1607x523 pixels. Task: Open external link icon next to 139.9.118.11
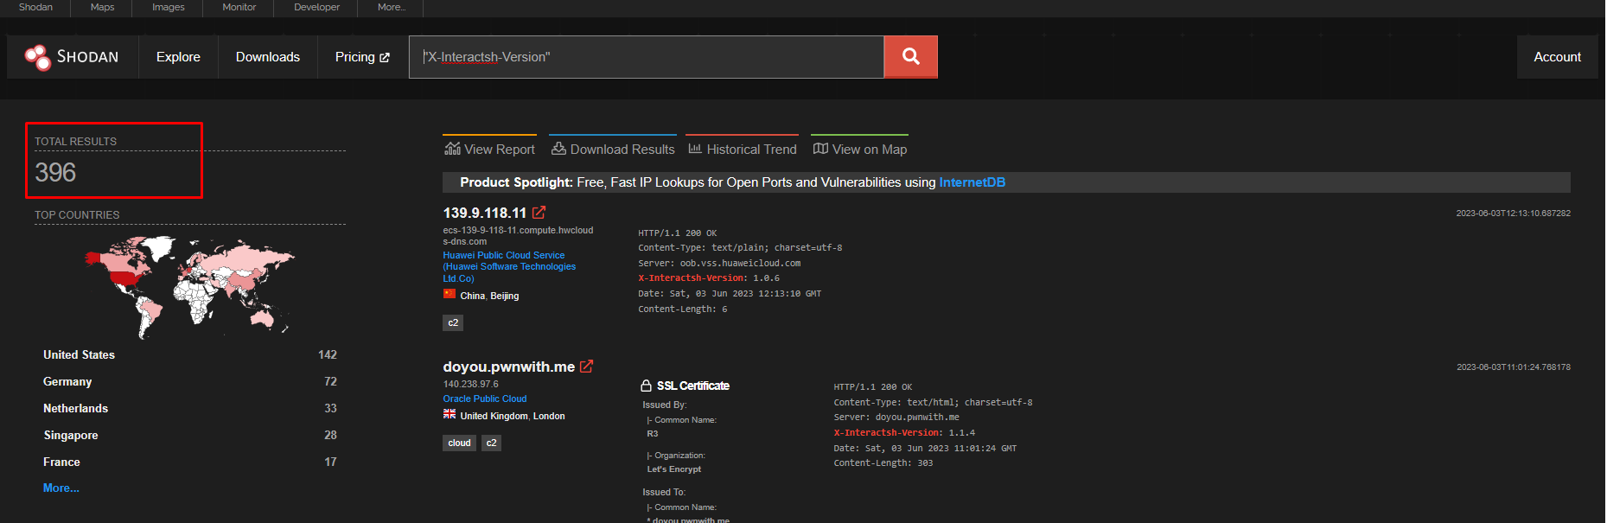[539, 213]
